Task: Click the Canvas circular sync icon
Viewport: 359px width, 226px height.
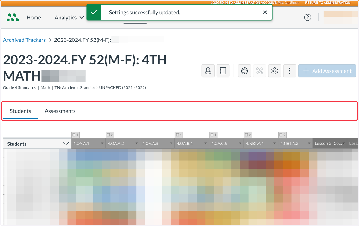Action: (245, 71)
